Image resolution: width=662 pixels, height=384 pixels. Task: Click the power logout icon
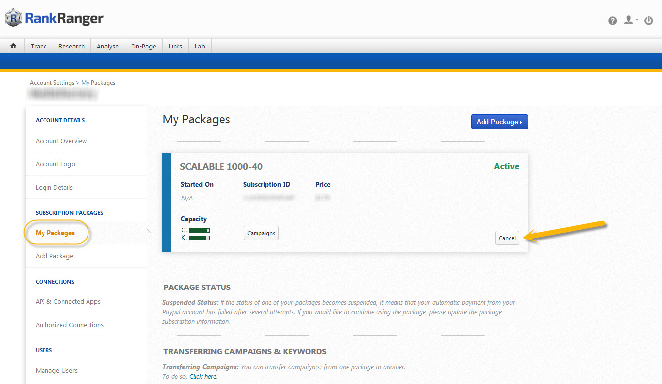[649, 21]
